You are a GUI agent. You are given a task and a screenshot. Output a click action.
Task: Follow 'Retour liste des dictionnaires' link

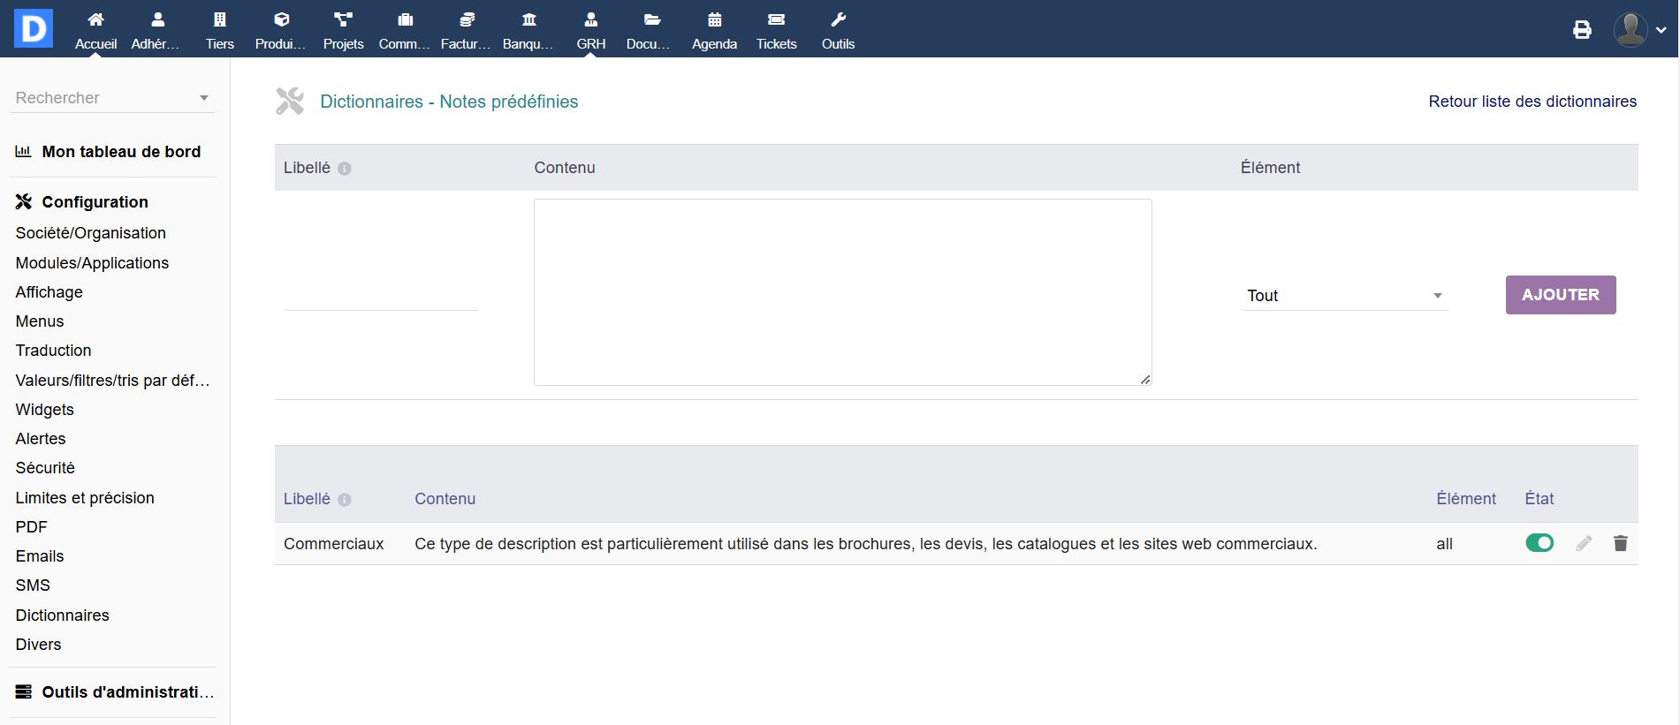(1532, 102)
